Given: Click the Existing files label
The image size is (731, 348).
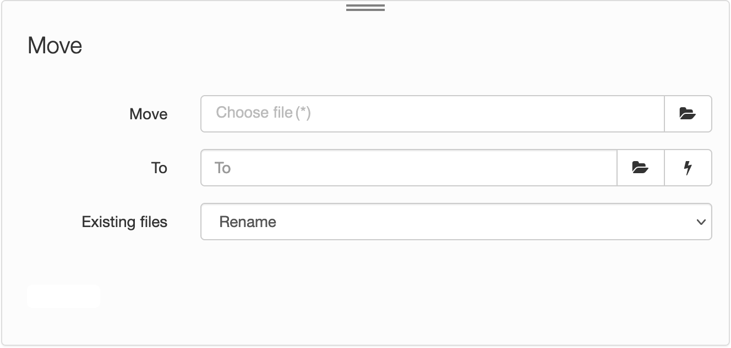Looking at the screenshot, I should click(124, 222).
